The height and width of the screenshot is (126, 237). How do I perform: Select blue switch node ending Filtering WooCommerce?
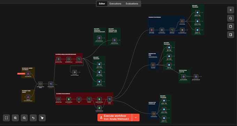109,99
